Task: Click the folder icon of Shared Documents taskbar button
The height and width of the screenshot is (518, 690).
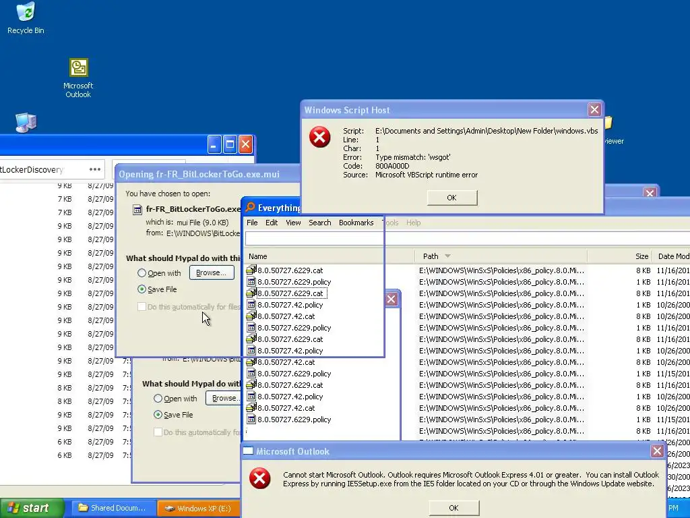Action: coord(83,508)
